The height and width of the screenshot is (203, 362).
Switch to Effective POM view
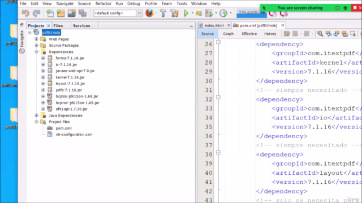pyautogui.click(x=249, y=34)
